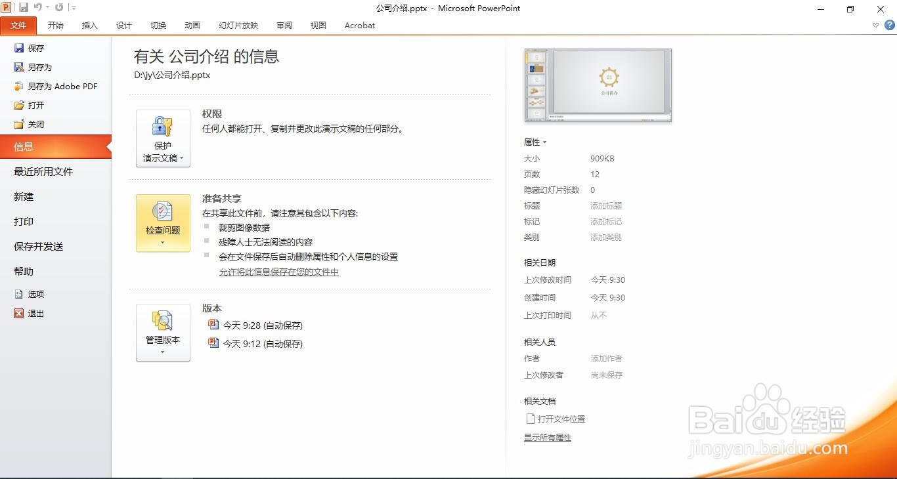897x479 pixels.
Task: Select the 信息 tab in backstage
Action: click(x=56, y=147)
